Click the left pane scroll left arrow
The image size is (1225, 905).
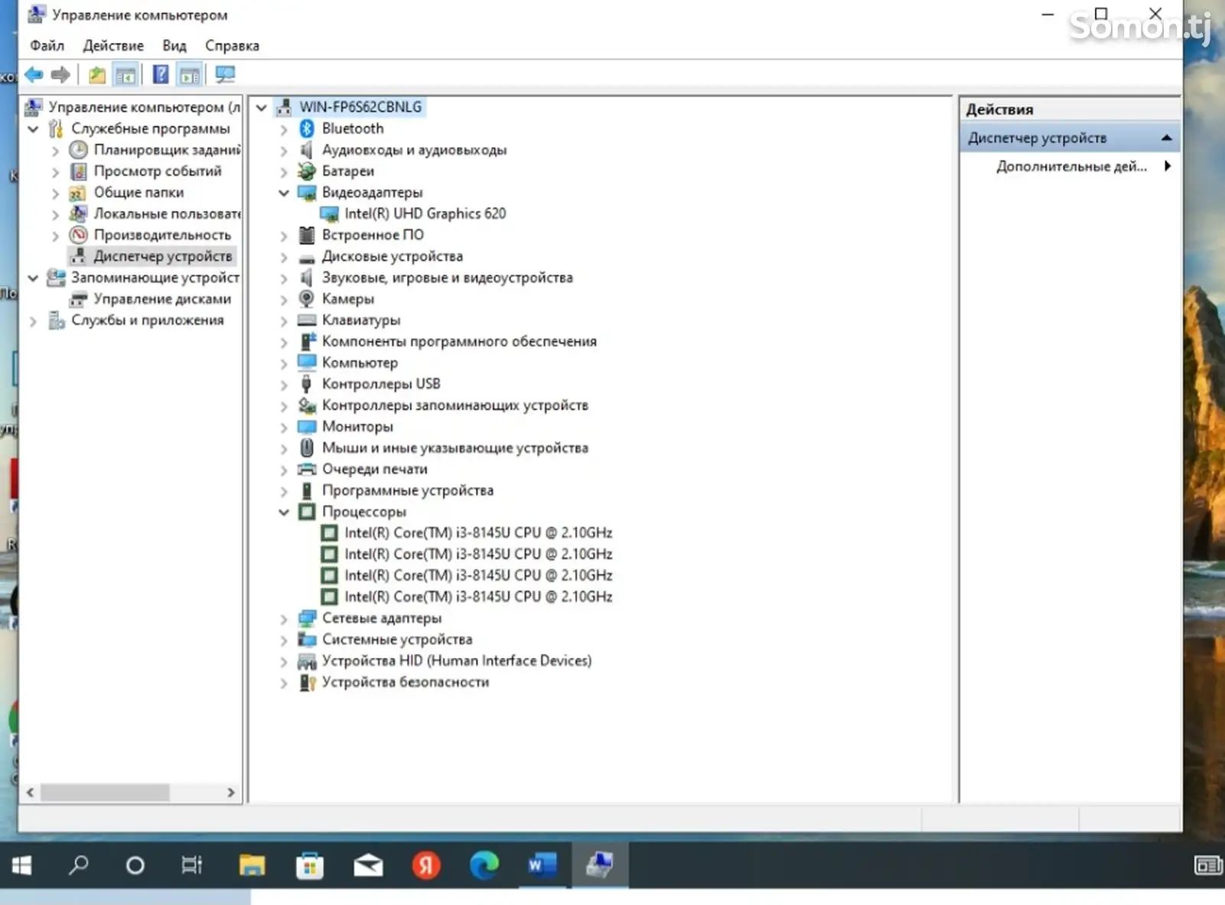click(x=30, y=793)
